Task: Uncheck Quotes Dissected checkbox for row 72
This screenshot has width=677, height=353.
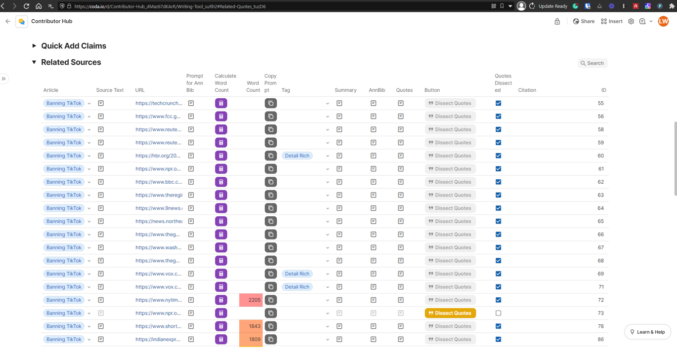Action: (498, 300)
